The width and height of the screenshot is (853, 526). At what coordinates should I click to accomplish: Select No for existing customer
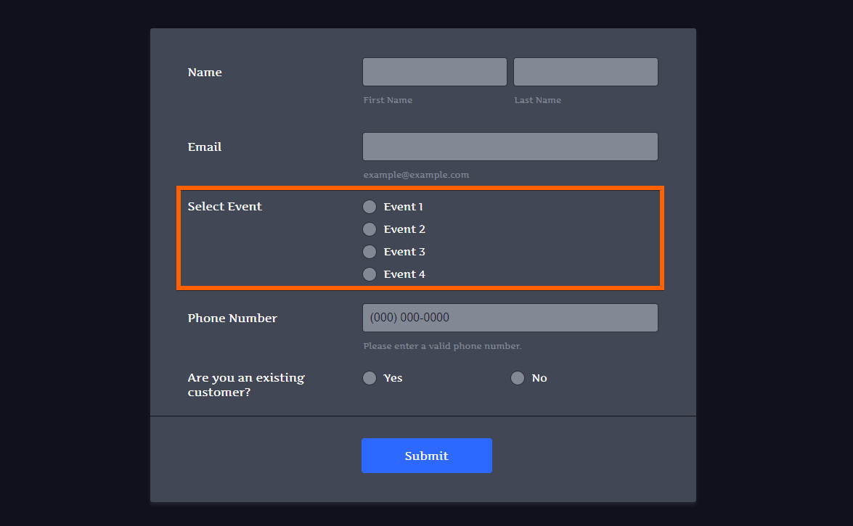tap(518, 378)
